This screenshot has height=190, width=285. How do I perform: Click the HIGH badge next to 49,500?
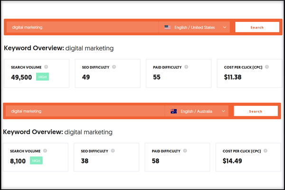pyautogui.click(x=43, y=77)
